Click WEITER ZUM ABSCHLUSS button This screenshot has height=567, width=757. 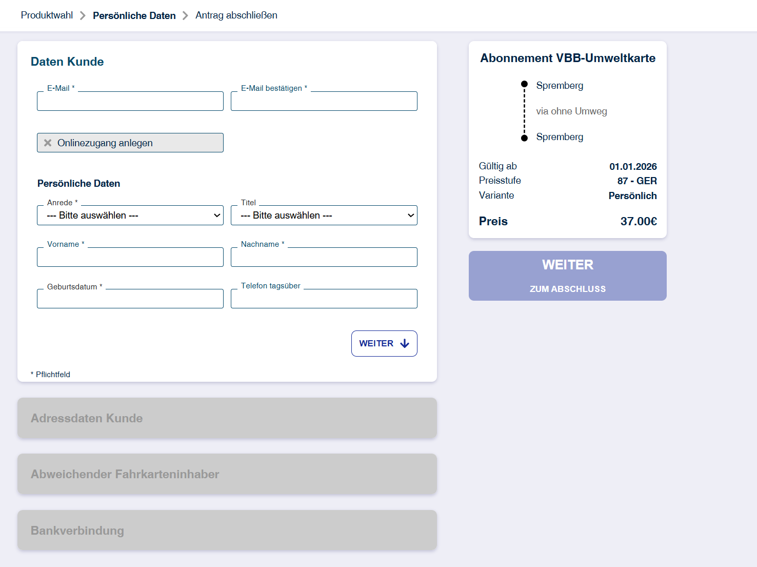(x=567, y=276)
